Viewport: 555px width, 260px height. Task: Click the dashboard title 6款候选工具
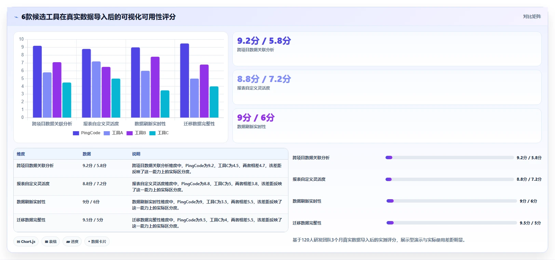click(x=98, y=17)
